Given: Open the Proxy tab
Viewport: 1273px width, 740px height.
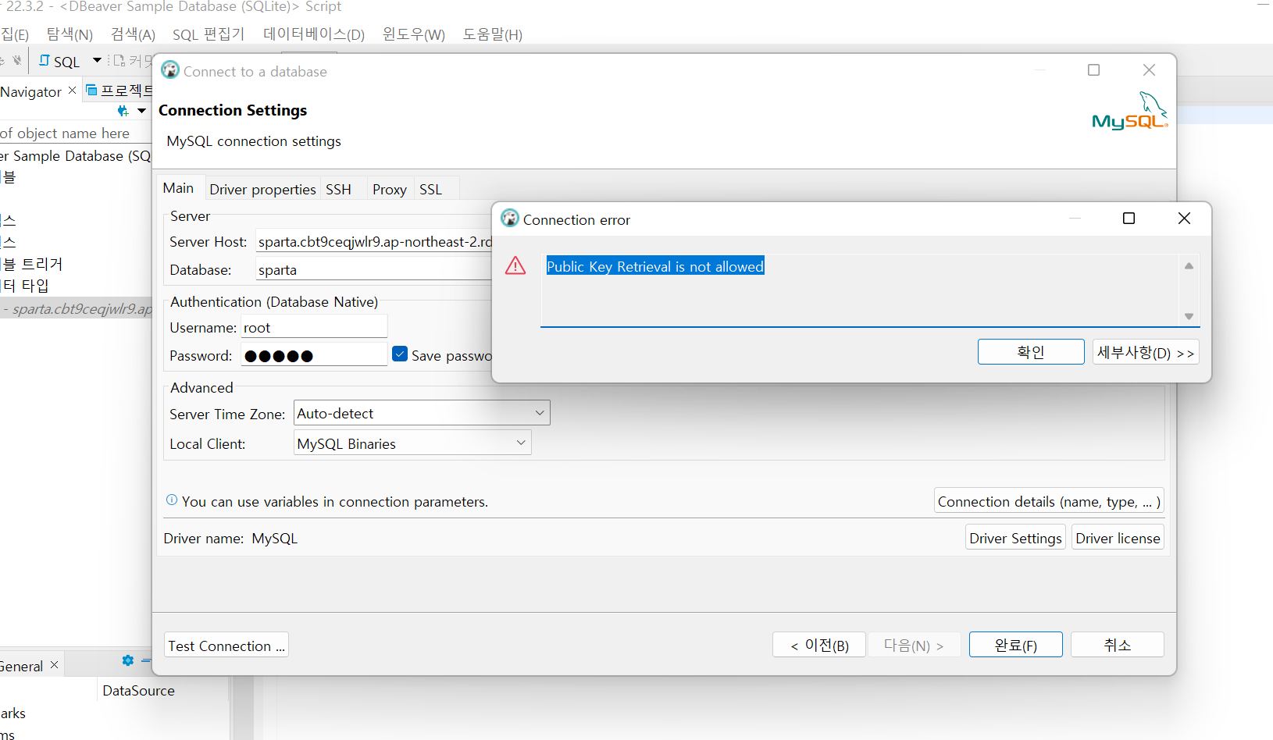Looking at the screenshot, I should (x=390, y=190).
